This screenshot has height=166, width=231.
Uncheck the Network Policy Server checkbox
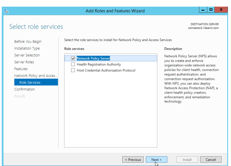[73, 58]
